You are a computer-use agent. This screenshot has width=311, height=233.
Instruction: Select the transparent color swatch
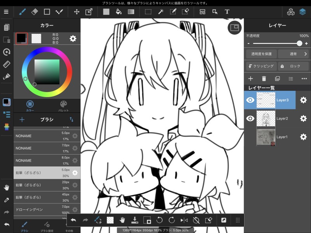(x=36, y=38)
